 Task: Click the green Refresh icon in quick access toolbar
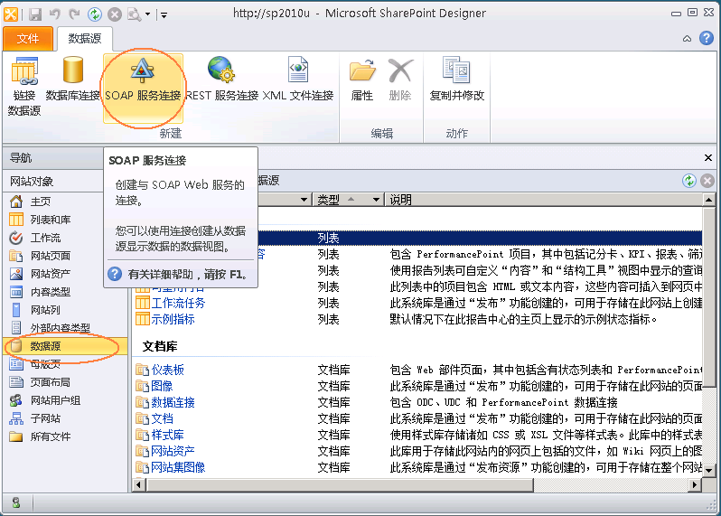[95, 14]
